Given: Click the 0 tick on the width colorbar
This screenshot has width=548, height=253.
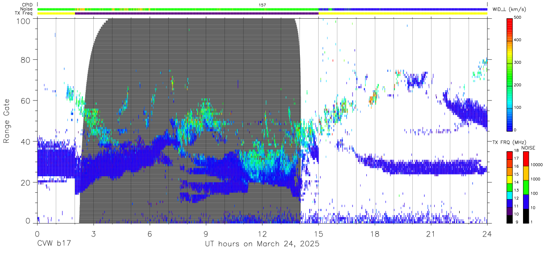Looking at the screenshot, I should coord(515,130).
